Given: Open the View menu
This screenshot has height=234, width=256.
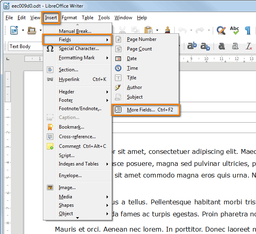Looking at the screenshot, I should (35, 18).
